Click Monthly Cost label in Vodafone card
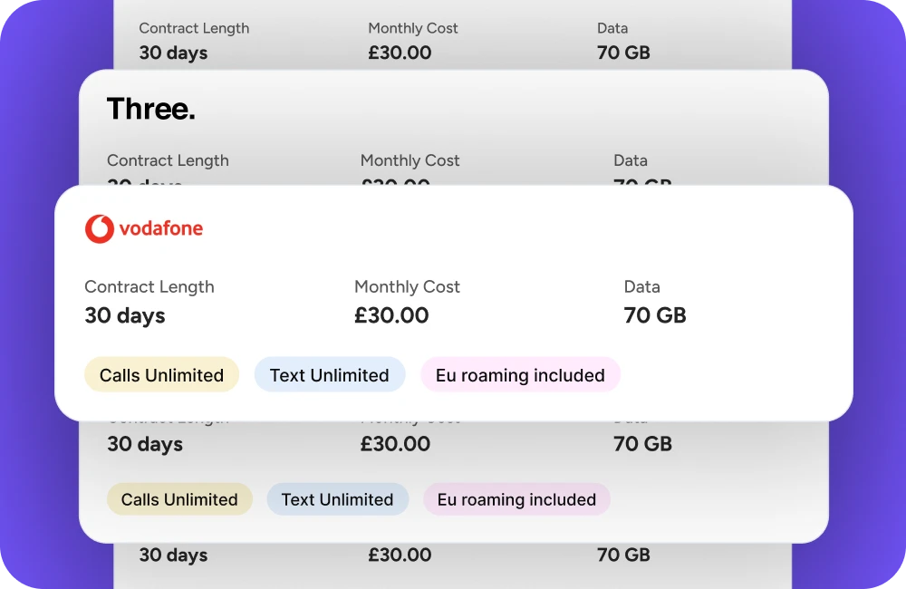The width and height of the screenshot is (906, 589). click(407, 287)
